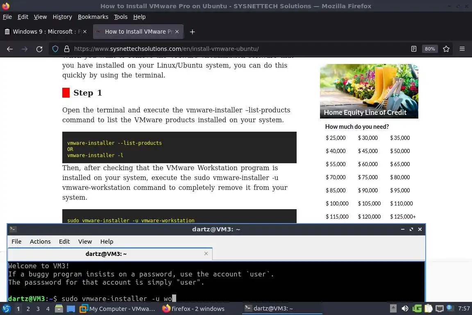Click the URL address bar
This screenshot has width=472, height=315.
point(229,49)
